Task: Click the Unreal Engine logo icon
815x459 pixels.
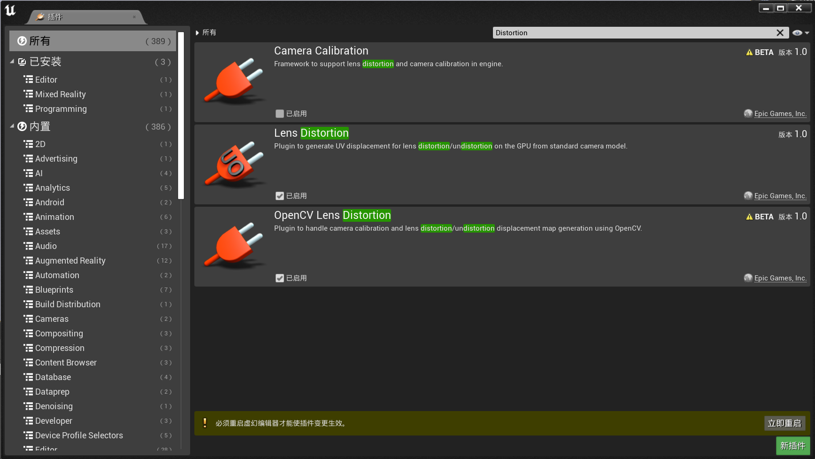Action: (x=10, y=10)
